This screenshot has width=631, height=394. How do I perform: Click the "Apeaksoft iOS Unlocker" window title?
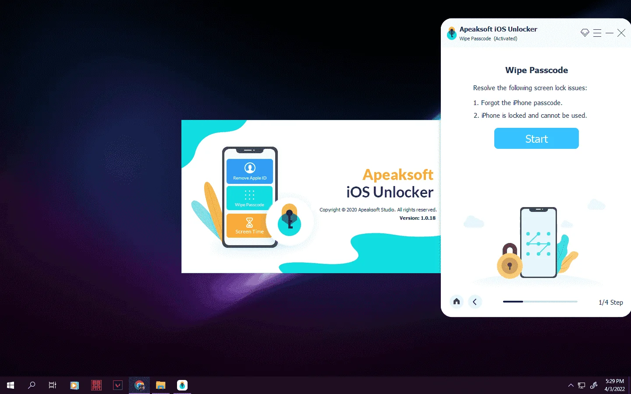click(498, 29)
